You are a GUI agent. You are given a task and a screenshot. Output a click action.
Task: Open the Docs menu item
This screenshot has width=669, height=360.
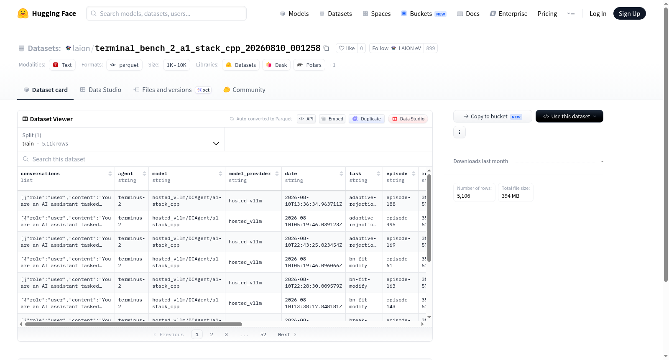pos(468,13)
